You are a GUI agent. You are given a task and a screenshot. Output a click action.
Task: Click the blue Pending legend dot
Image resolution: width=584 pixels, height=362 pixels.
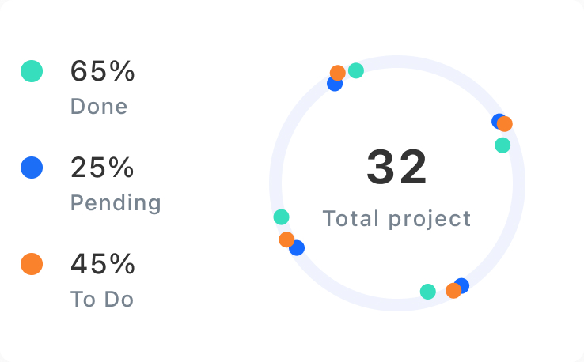(32, 168)
